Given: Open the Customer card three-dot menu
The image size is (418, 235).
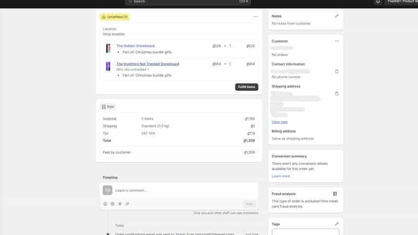Looking at the screenshot, I should click(337, 41).
